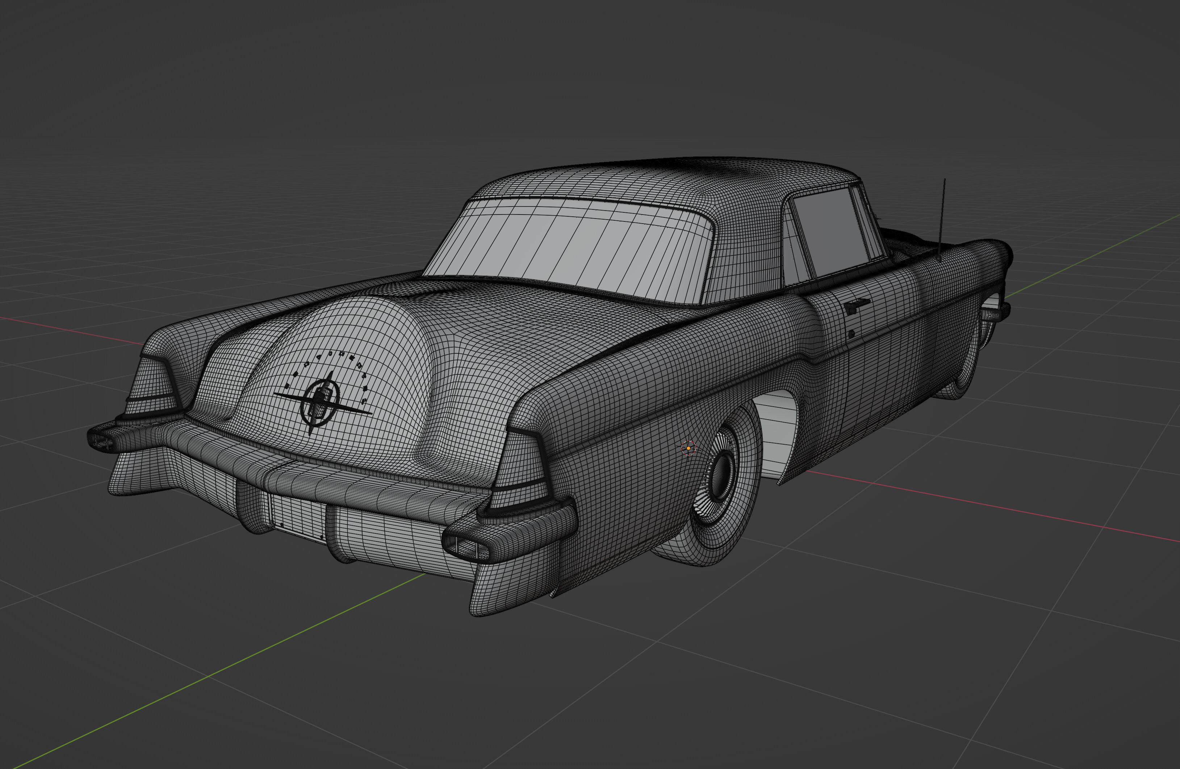Select the left exhaust outlet in bumper

pyautogui.click(x=102, y=441)
